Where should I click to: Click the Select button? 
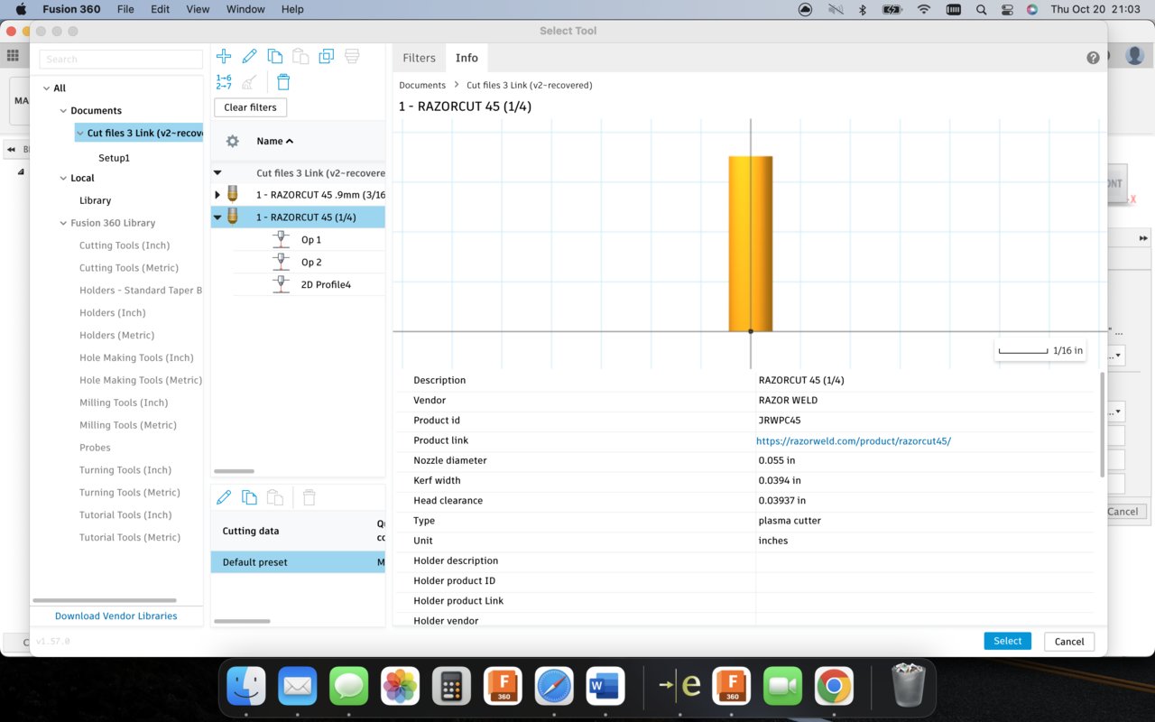[1007, 641]
